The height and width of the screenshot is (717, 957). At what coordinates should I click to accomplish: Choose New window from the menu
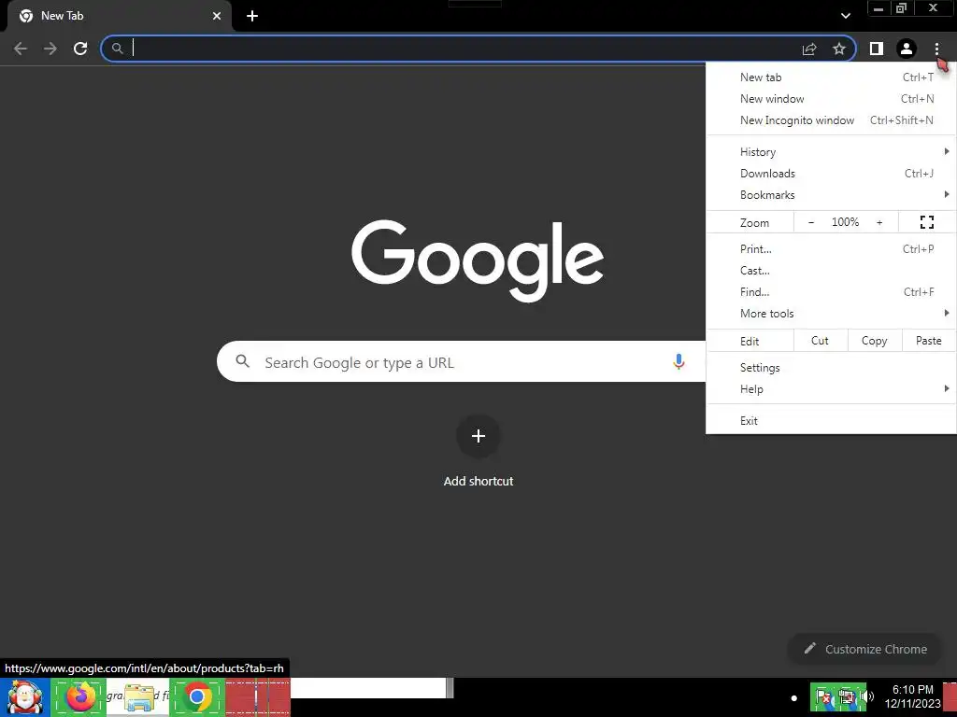coord(831,99)
